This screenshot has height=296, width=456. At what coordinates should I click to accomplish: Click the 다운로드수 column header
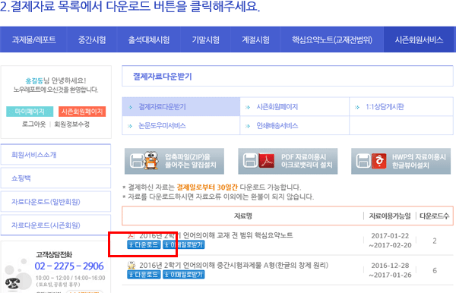click(435, 216)
